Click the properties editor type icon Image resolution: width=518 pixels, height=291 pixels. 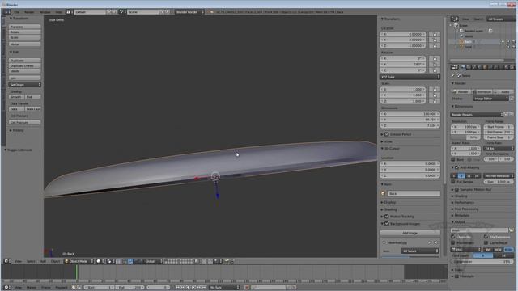(x=455, y=67)
